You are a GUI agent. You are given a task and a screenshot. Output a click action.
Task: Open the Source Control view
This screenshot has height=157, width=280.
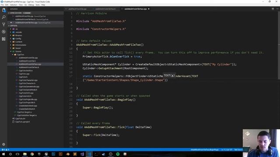click(3, 24)
